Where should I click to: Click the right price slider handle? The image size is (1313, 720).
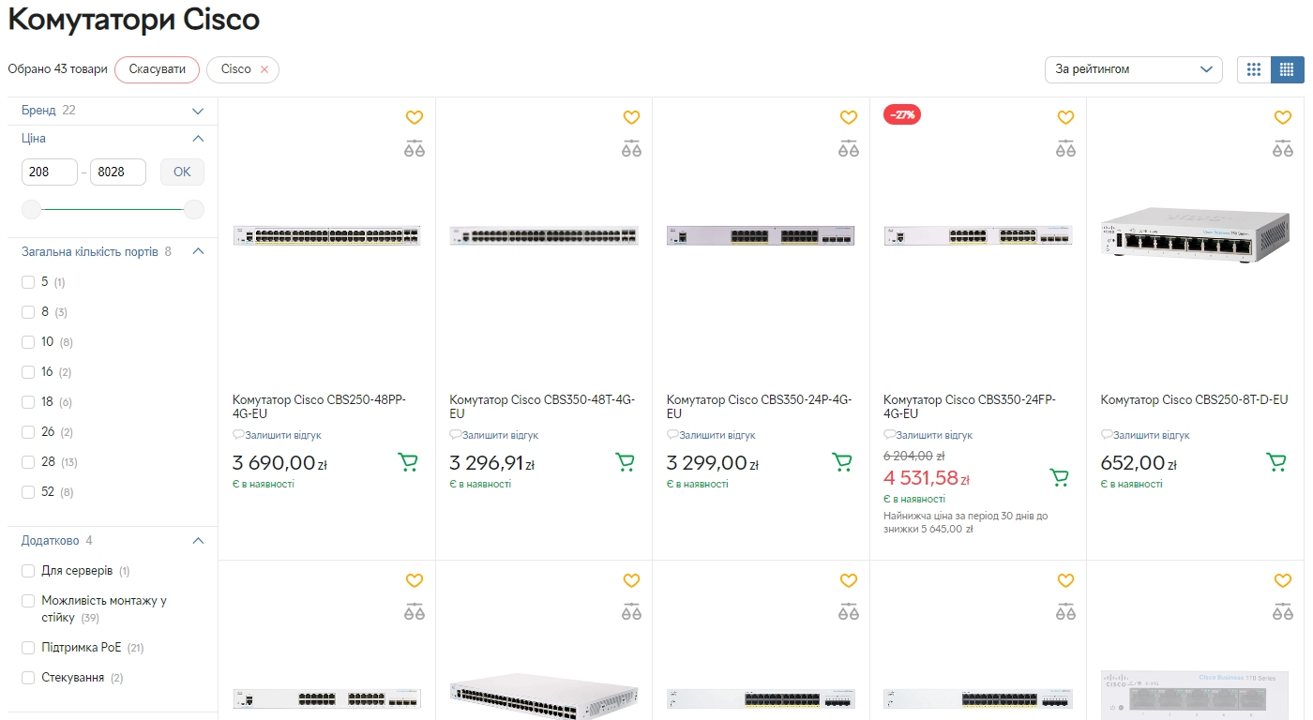194,210
